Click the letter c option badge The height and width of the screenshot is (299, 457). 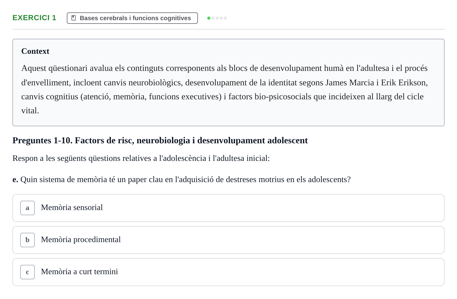point(27,272)
